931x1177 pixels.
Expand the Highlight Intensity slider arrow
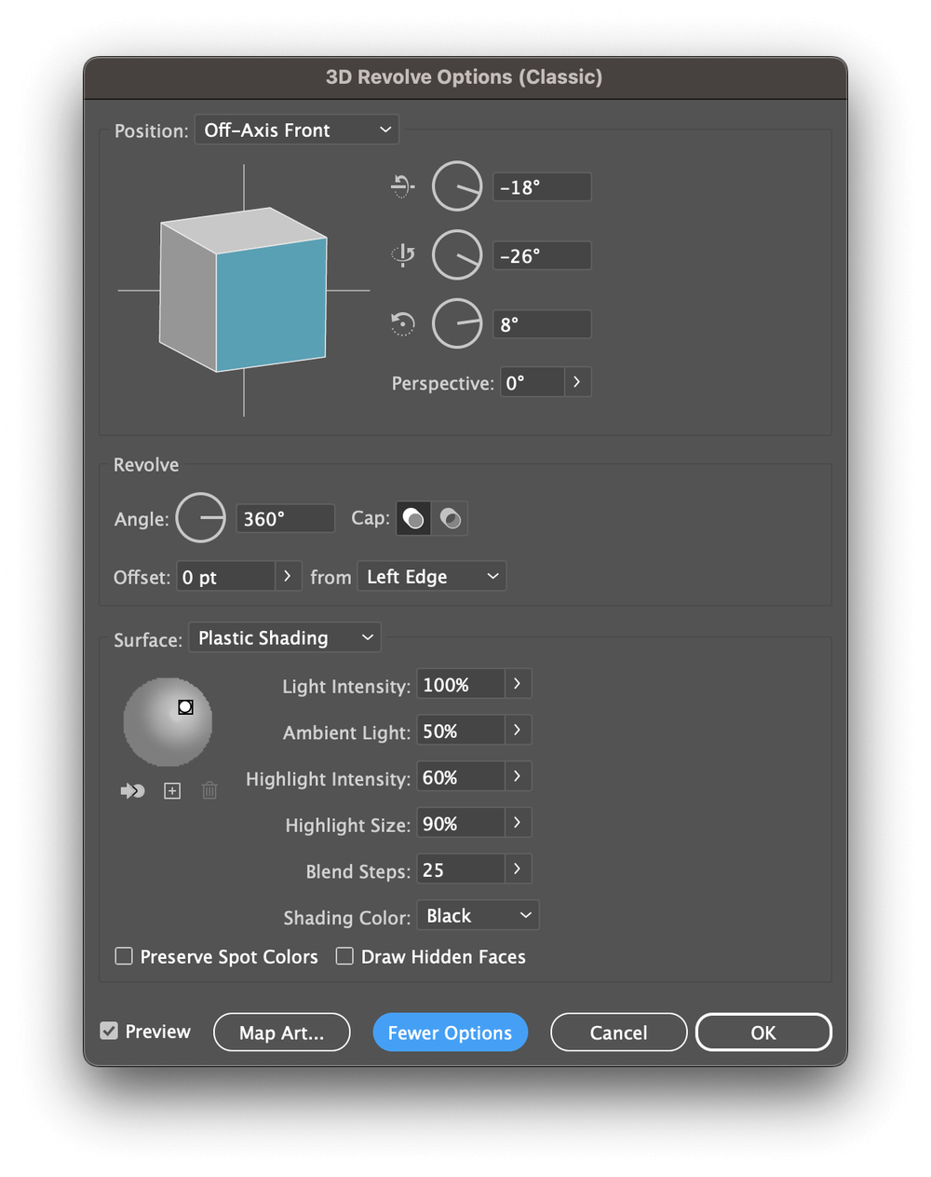518,777
